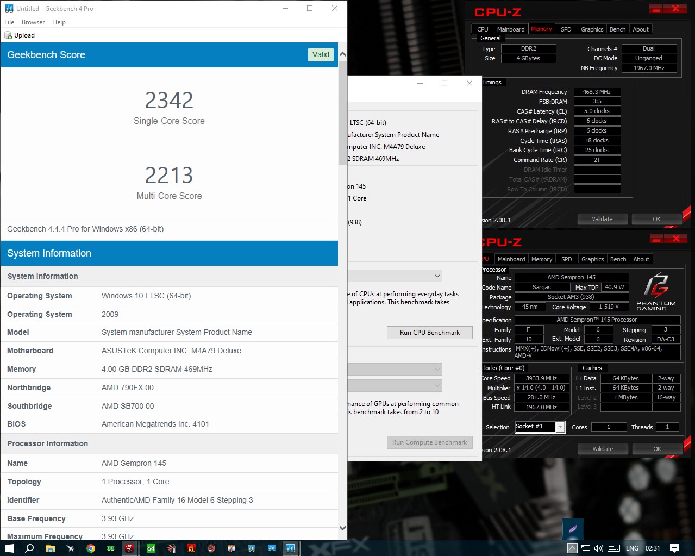The height and width of the screenshot is (556, 695).
Task: Open the Action Center notification icon
Action: point(674,548)
